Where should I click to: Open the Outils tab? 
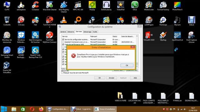pos(95,32)
